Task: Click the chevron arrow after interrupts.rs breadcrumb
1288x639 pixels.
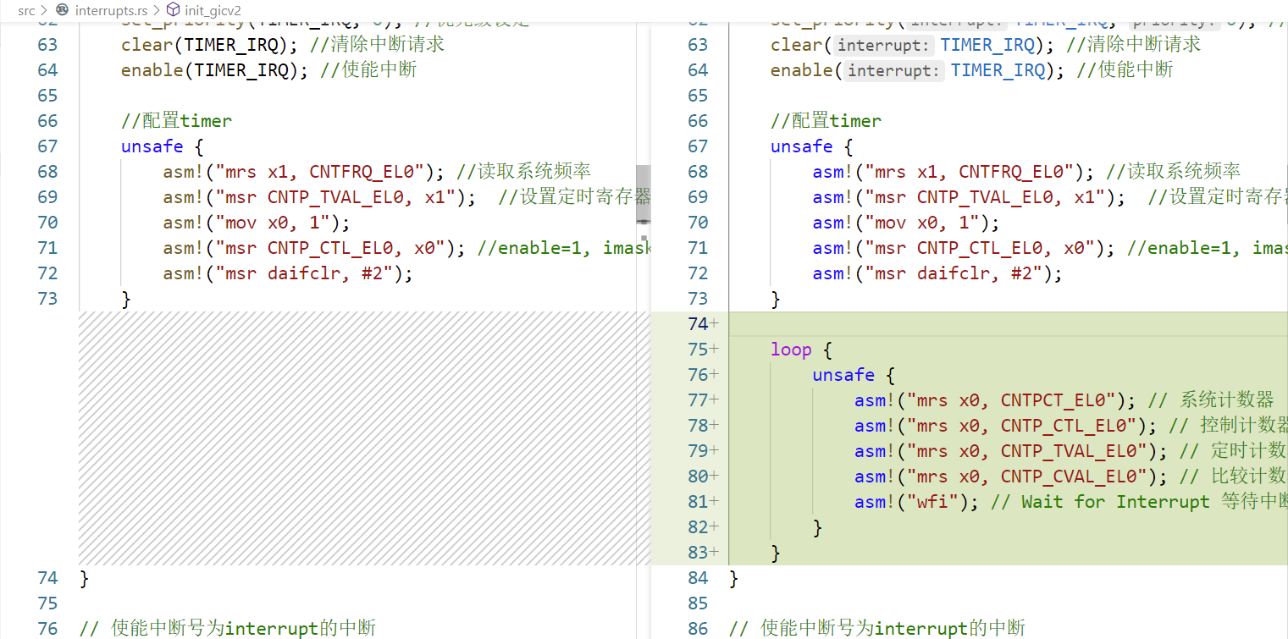Action: coord(155,10)
